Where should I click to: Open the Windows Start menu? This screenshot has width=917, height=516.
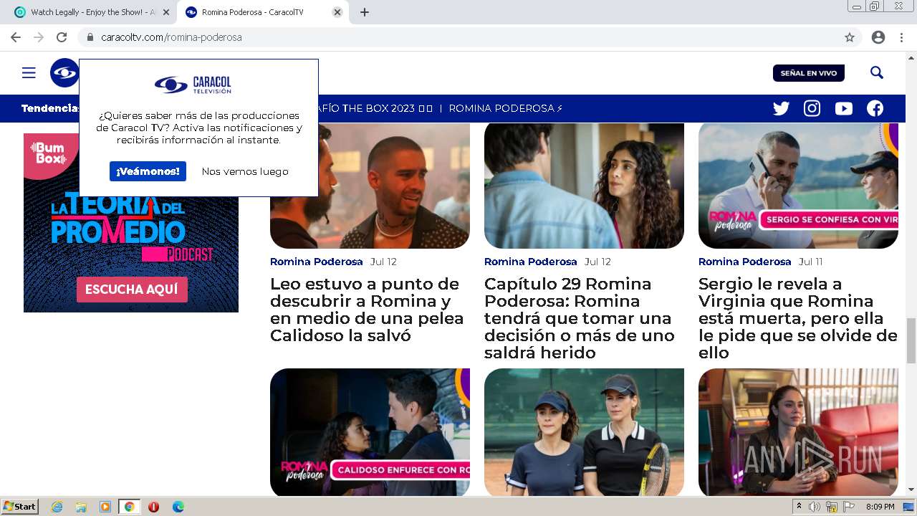click(20, 506)
